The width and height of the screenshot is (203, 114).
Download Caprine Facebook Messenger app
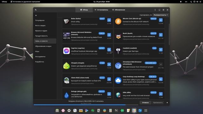click(x=109, y=49)
